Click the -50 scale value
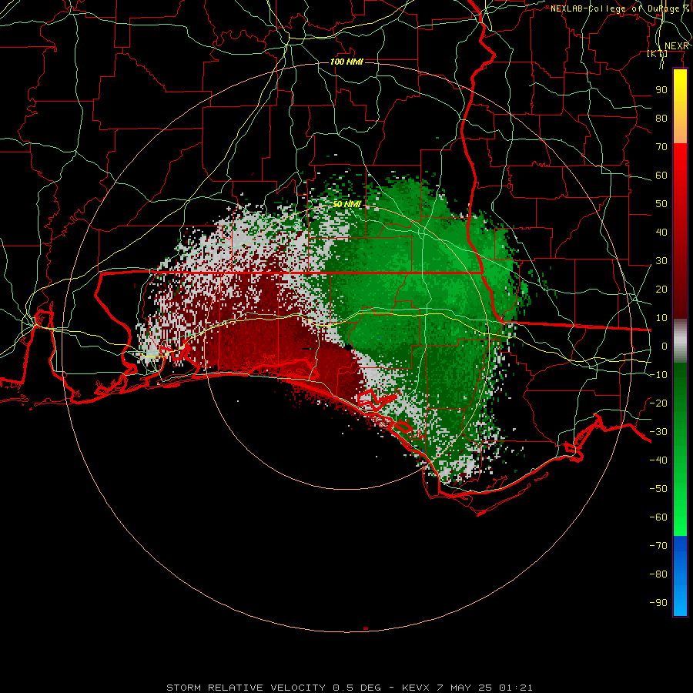 658,489
